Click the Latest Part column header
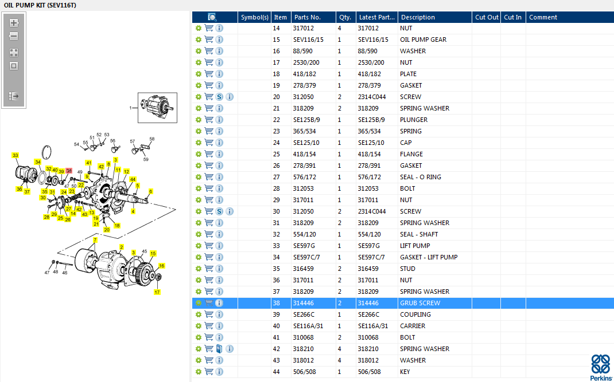Viewport: 614px width, 382px height. point(376,17)
